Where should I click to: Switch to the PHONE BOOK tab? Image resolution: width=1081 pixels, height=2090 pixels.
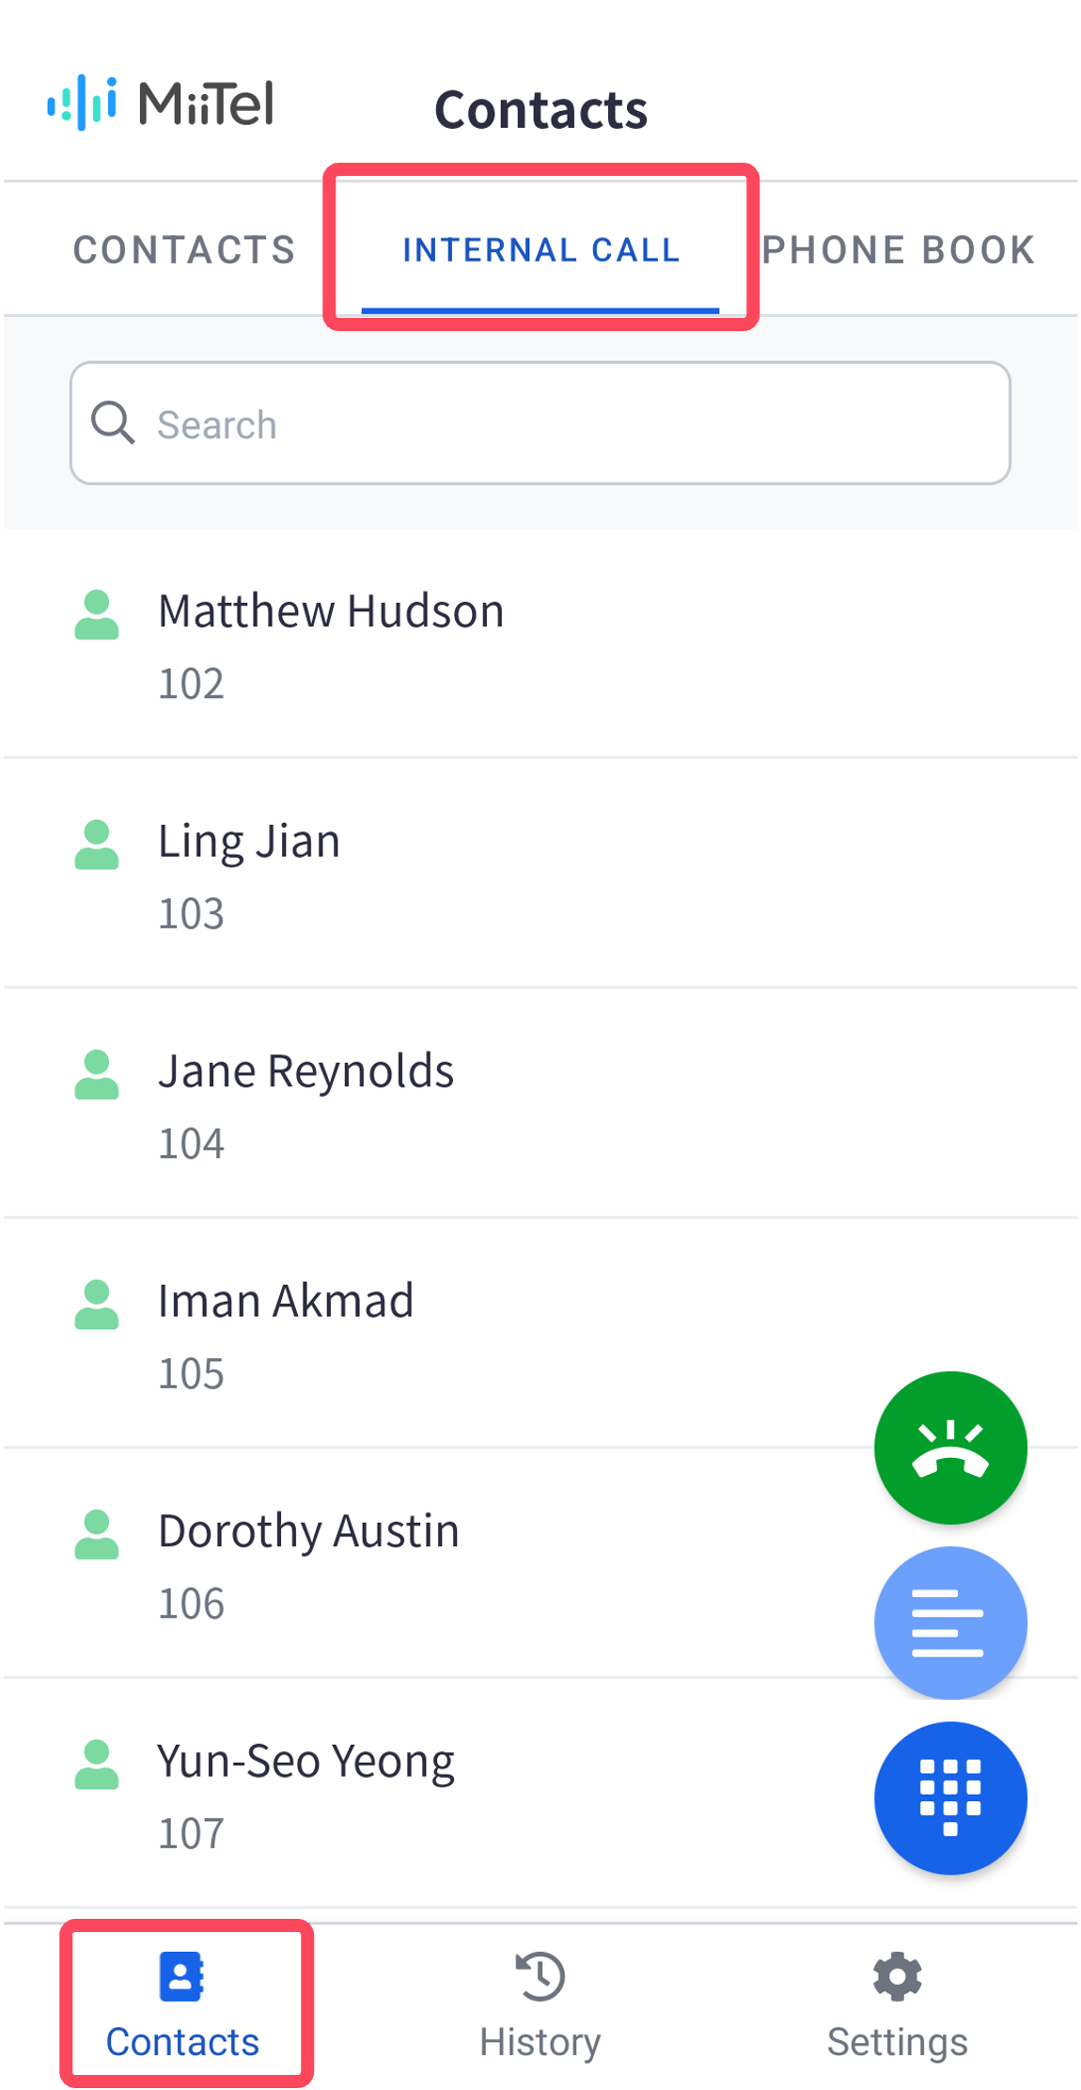898,249
